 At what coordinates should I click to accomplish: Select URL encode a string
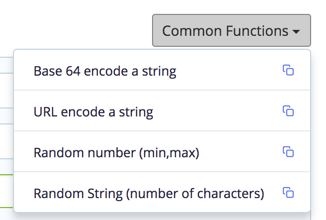pyautogui.click(x=162, y=110)
